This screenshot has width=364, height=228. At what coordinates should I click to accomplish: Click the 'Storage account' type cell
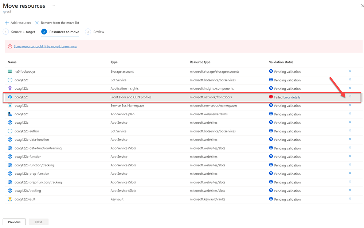point(122,72)
